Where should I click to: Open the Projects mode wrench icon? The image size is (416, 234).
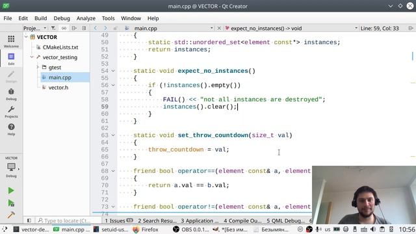11,112
